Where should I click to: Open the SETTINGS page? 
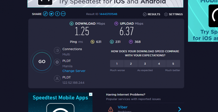tap(176, 14)
